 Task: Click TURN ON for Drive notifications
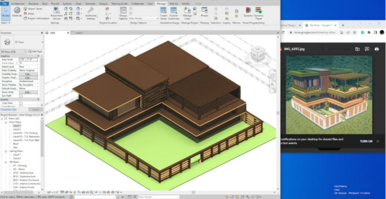366,141
